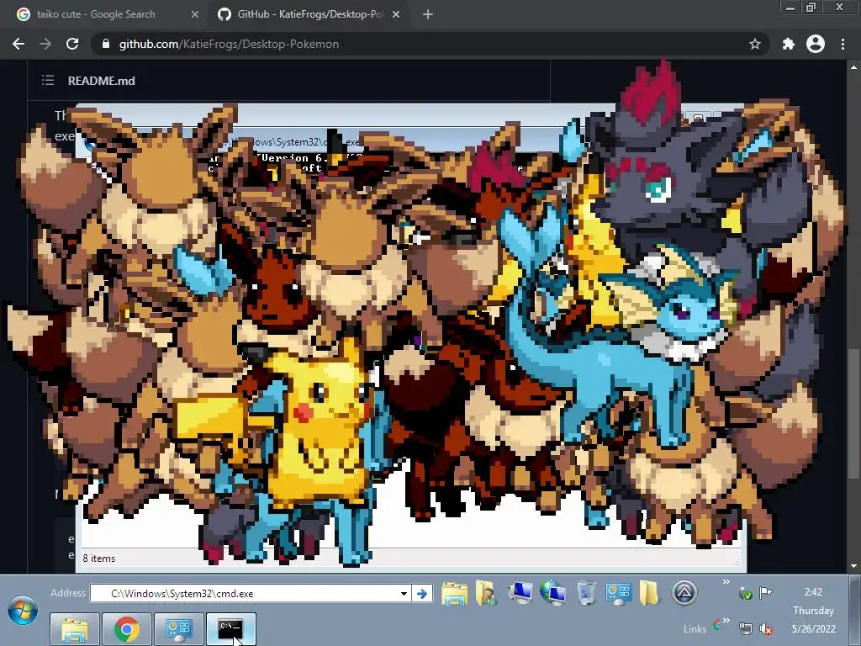
Task: Open Control Panel from desktop toolbar
Action: point(619,594)
